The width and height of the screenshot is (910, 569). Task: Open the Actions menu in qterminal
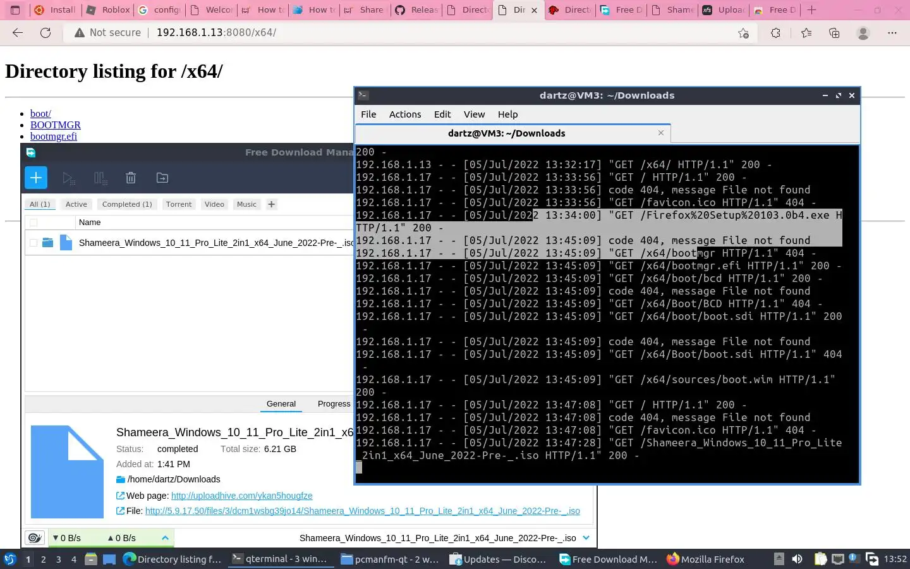coord(405,114)
